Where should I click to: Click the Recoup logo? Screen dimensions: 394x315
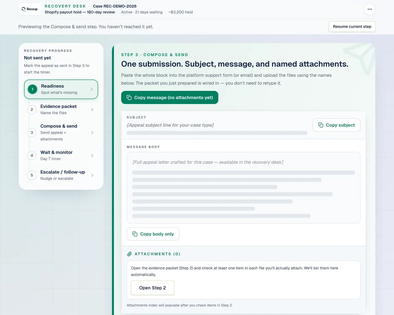[x=30, y=9]
